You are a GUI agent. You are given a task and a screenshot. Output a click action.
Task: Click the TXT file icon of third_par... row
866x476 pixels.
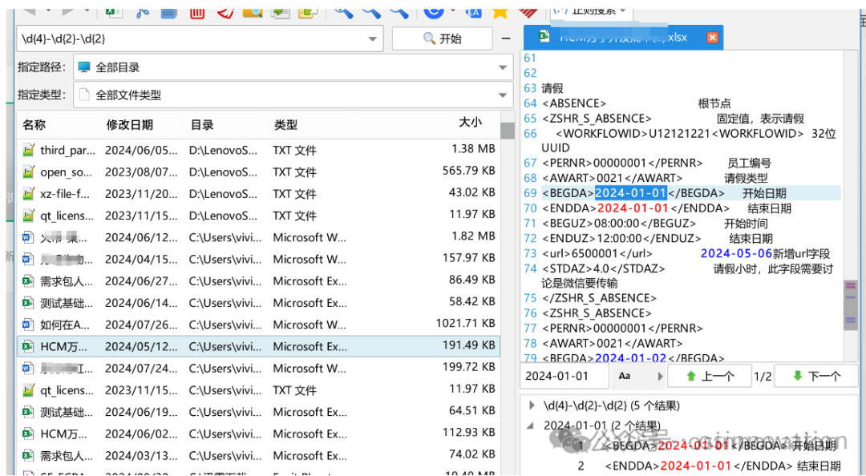28,150
